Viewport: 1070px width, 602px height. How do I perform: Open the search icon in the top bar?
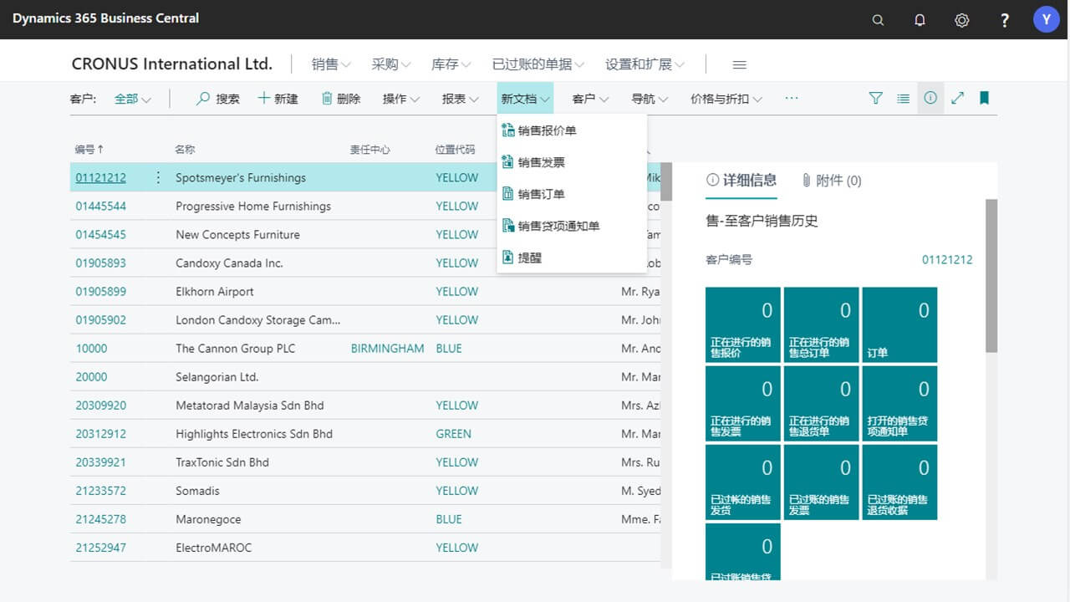point(878,19)
